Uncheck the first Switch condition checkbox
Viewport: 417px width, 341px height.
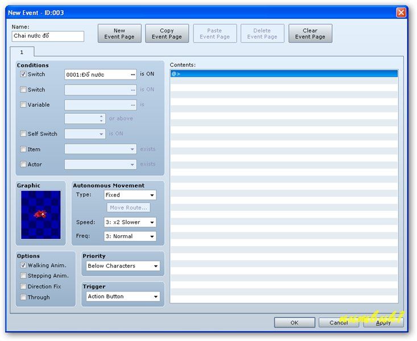(23, 74)
